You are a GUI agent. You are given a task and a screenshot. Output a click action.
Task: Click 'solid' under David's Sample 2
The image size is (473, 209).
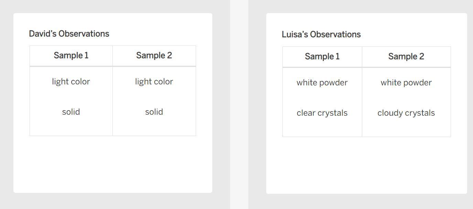[x=154, y=112]
